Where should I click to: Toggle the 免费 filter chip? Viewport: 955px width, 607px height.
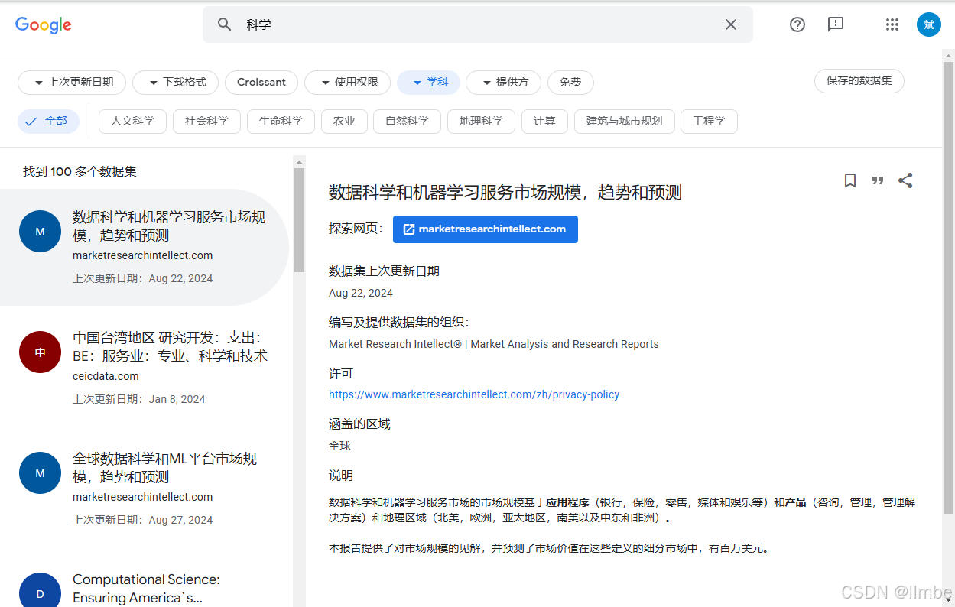pyautogui.click(x=570, y=83)
